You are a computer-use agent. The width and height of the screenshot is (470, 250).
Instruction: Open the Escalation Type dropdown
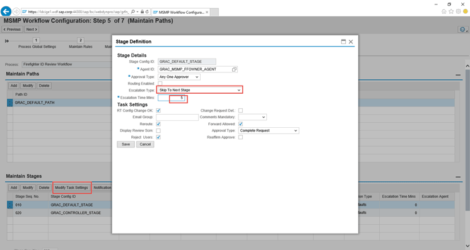point(199,90)
